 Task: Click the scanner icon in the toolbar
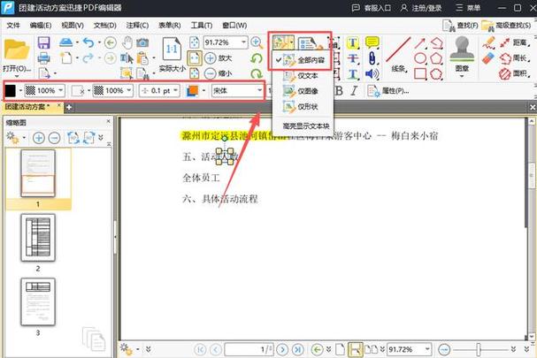(66, 42)
